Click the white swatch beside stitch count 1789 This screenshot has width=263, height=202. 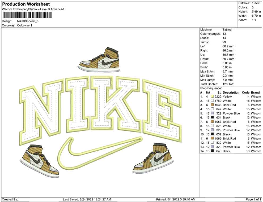point(212,100)
